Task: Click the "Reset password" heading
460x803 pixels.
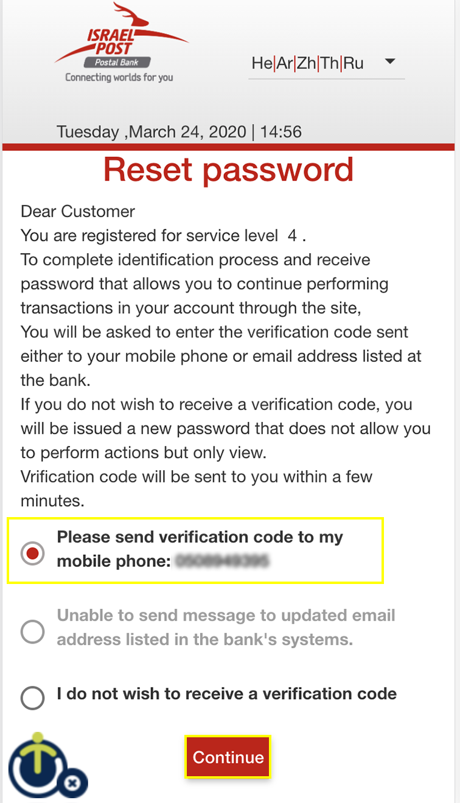Action: coord(228,170)
